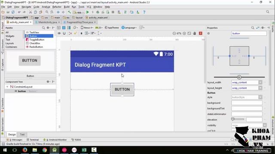The image size is (275, 154).
Task: Switch to MainActivity.java tab
Action: point(48,22)
